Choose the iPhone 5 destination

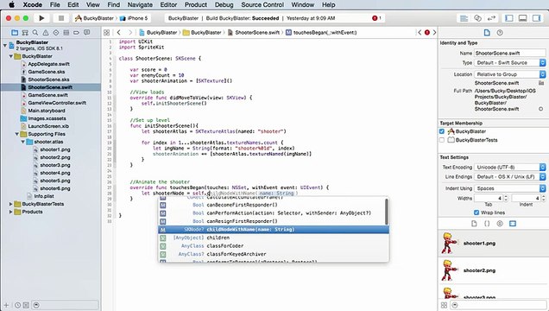coord(135,18)
